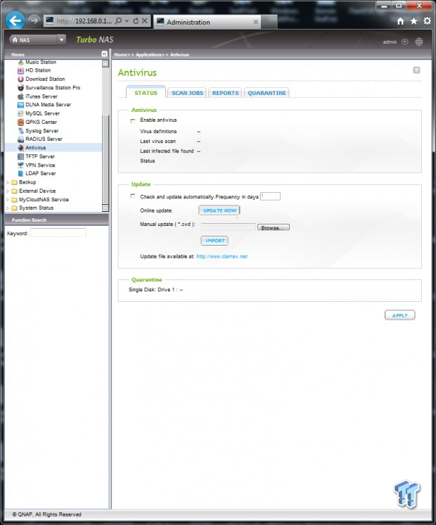Open browser favorites star icon
The width and height of the screenshot is (436, 525).
tap(414, 21)
